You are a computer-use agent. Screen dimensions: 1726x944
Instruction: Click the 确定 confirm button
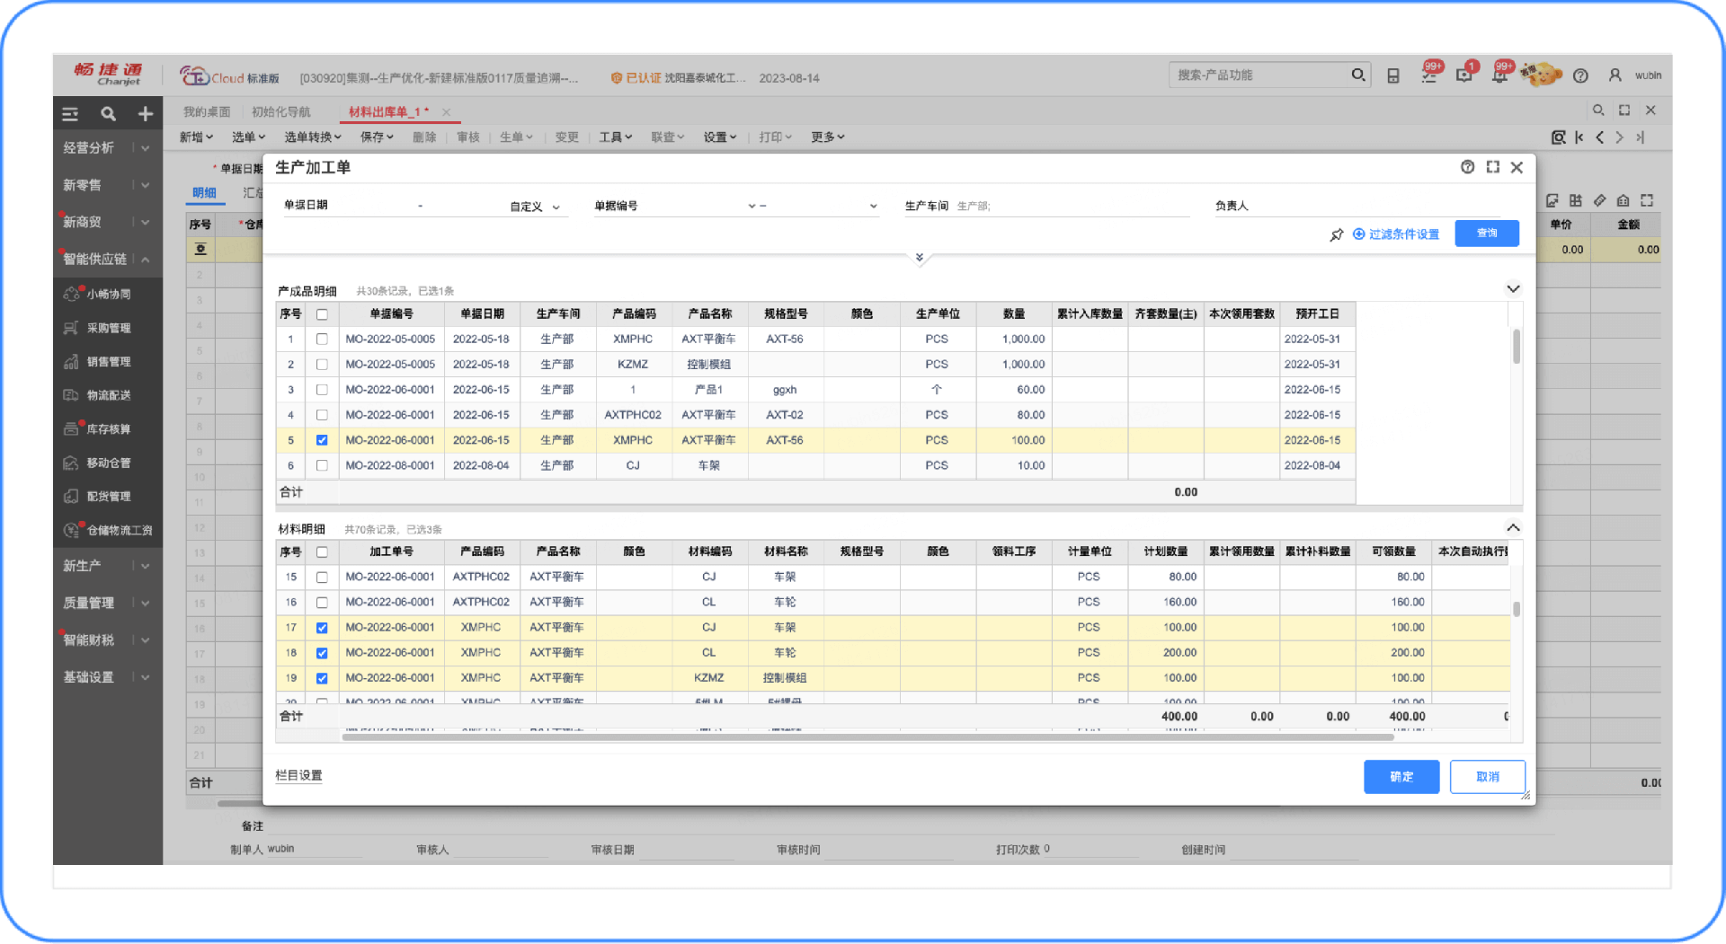[x=1401, y=777]
